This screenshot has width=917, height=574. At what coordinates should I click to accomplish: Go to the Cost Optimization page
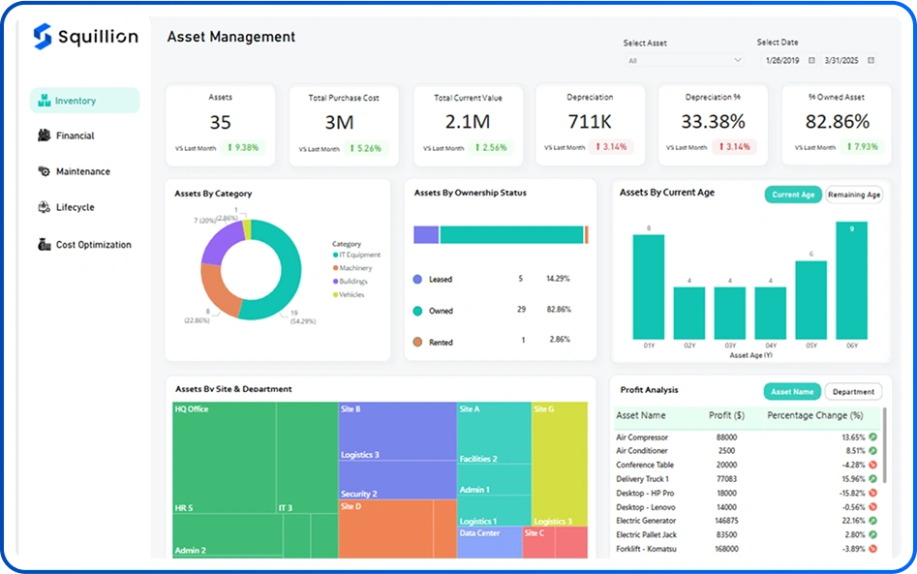93,245
